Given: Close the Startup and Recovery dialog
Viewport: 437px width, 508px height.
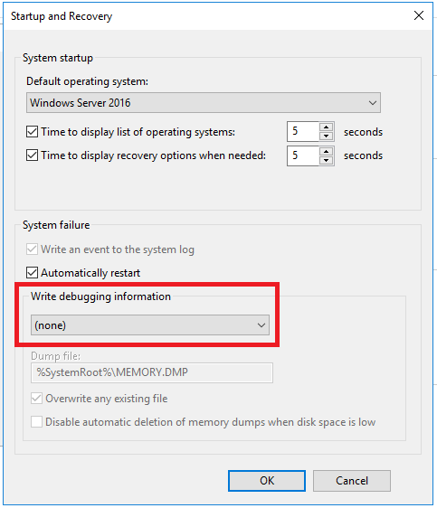Looking at the screenshot, I should pos(419,15).
